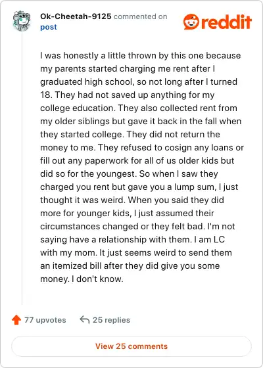Screen dimensions: 263x368
Task: Upvote the comment with the orange arrow
Action: pos(16,320)
